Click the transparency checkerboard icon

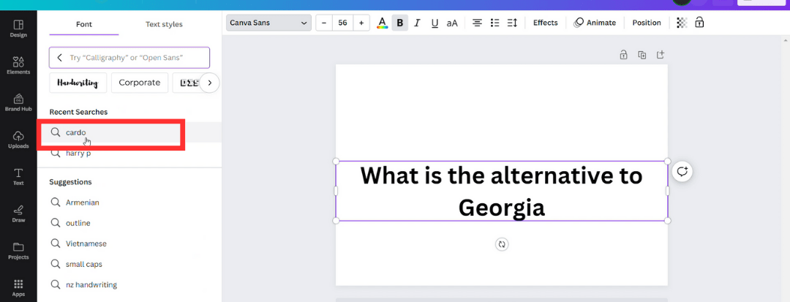682,23
